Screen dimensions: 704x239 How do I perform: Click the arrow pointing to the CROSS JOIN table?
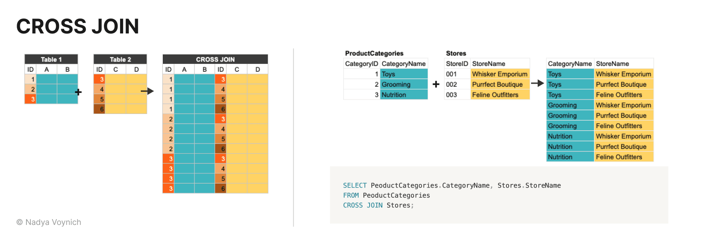(147, 91)
